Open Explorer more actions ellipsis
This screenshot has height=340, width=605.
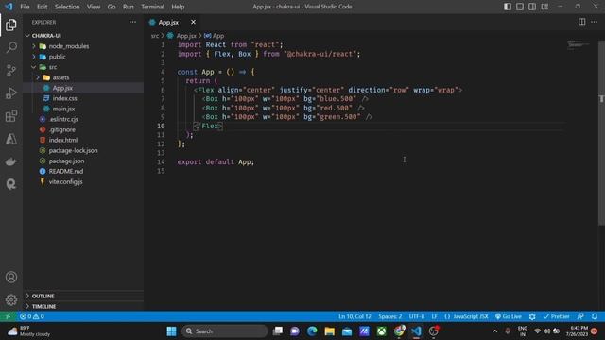click(x=132, y=22)
